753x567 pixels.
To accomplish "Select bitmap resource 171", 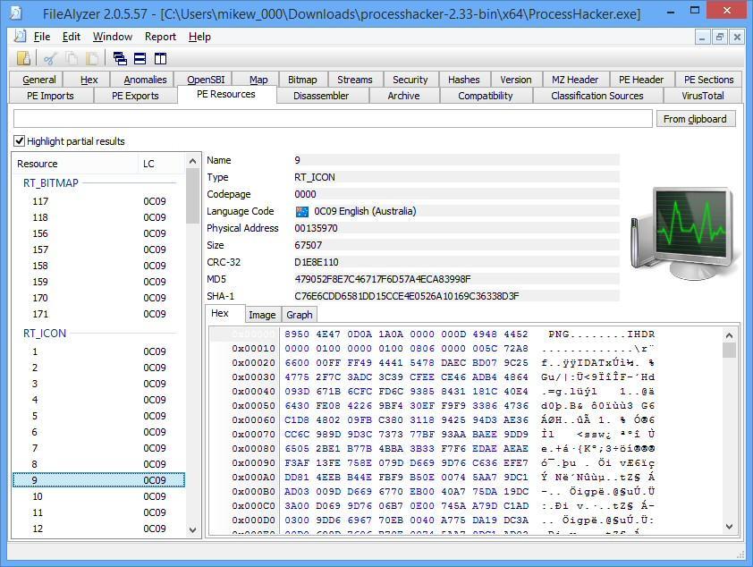I will coord(99,314).
